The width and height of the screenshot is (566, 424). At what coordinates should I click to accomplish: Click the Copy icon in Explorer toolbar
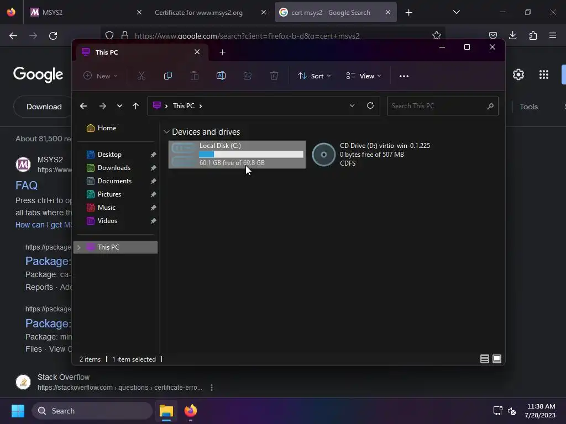point(168,76)
